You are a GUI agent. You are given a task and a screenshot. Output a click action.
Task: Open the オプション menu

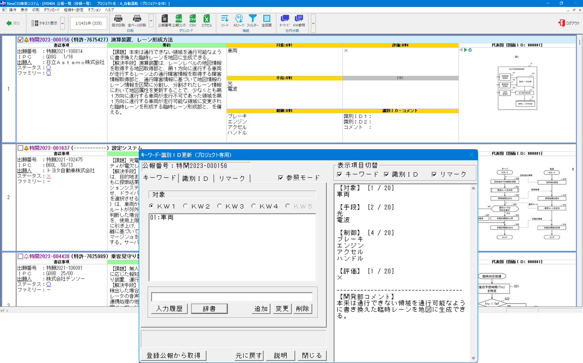pos(94,10)
